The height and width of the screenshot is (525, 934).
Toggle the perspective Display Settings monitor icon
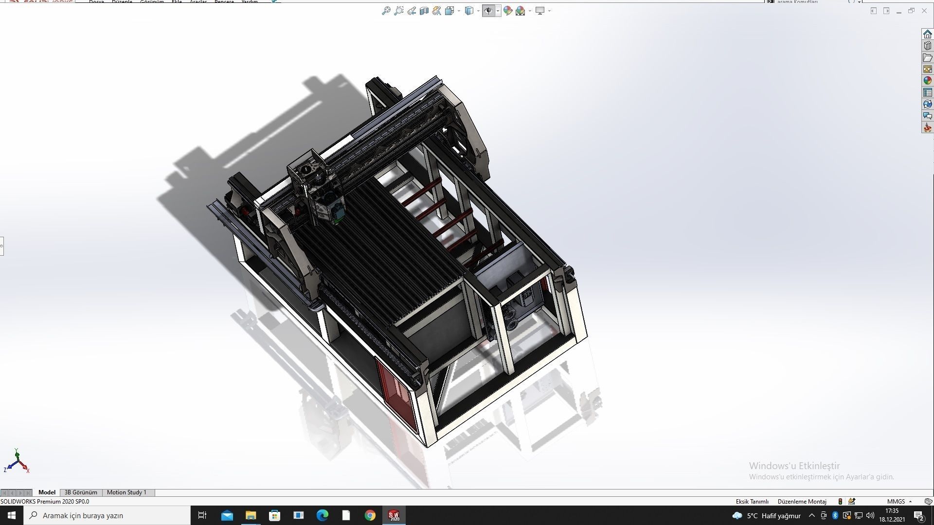(x=540, y=11)
